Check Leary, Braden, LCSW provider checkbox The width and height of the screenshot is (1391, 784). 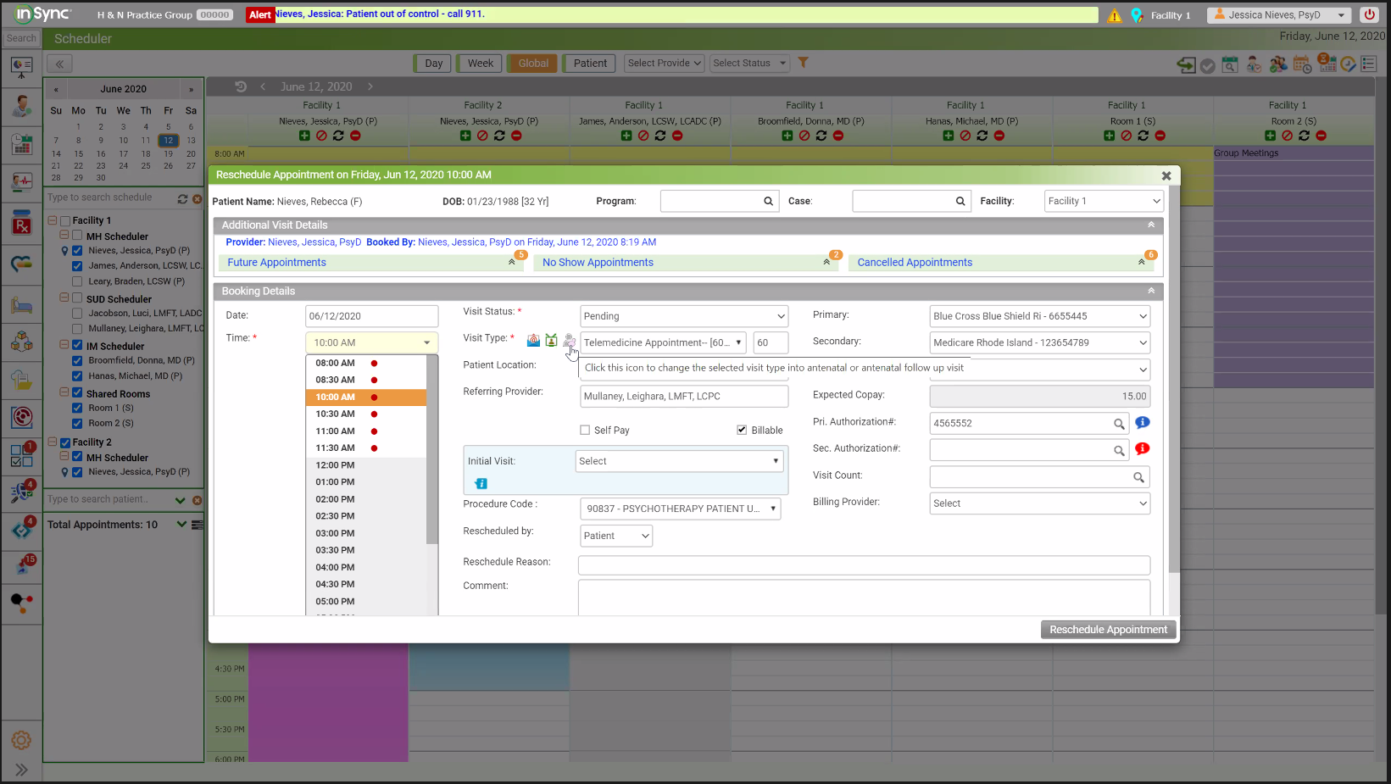77,281
